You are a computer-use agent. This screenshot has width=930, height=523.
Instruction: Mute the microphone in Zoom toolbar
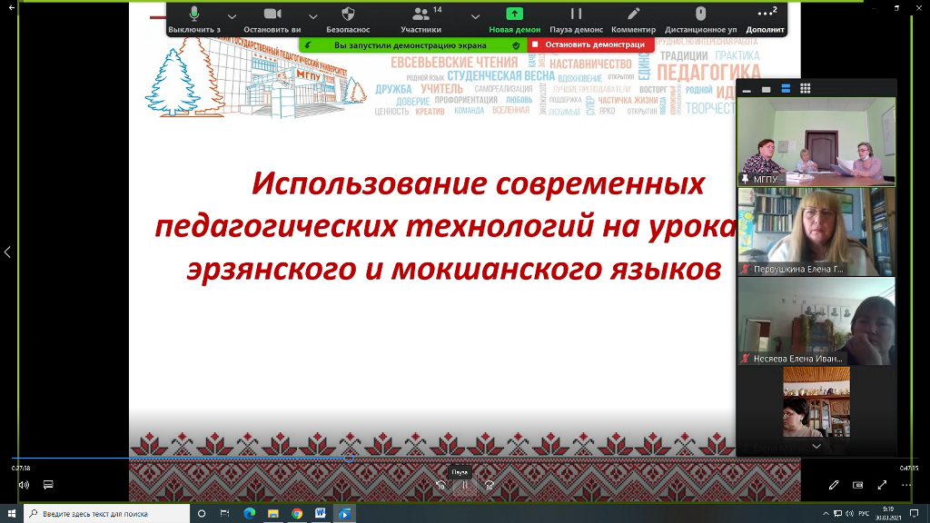(x=194, y=15)
